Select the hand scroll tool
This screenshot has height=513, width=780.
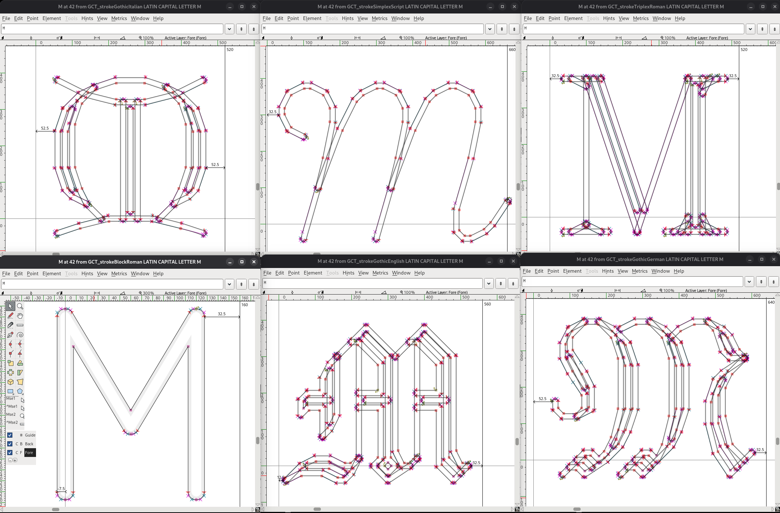coord(20,316)
